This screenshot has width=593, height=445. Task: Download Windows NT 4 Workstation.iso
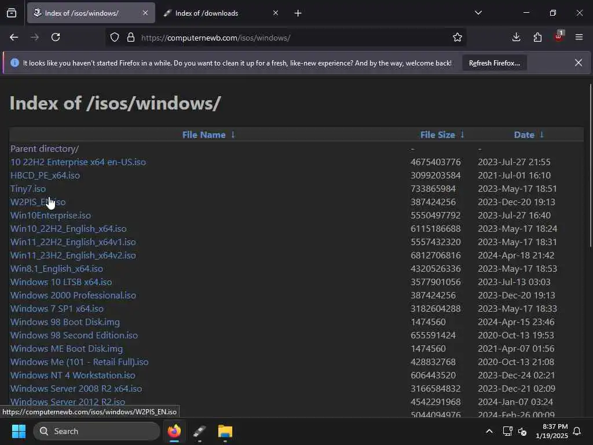coord(73,375)
